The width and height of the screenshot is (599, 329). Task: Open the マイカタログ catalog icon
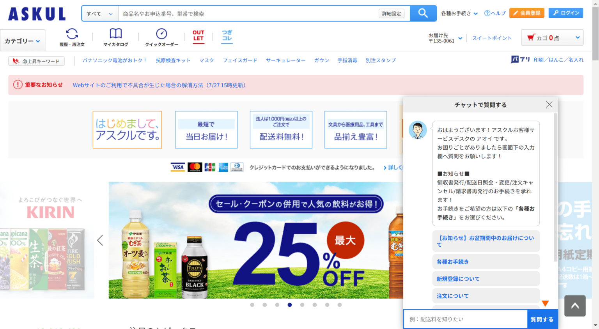click(115, 37)
